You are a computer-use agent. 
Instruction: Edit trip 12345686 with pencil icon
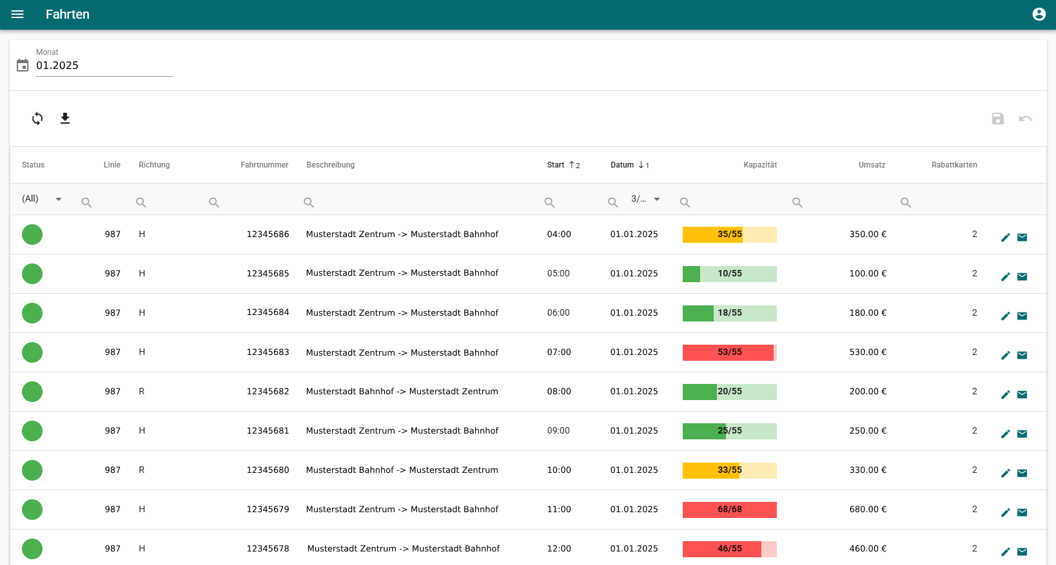point(1006,238)
